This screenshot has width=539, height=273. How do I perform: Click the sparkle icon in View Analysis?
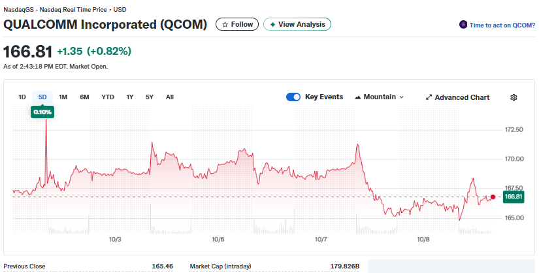tap(272, 24)
